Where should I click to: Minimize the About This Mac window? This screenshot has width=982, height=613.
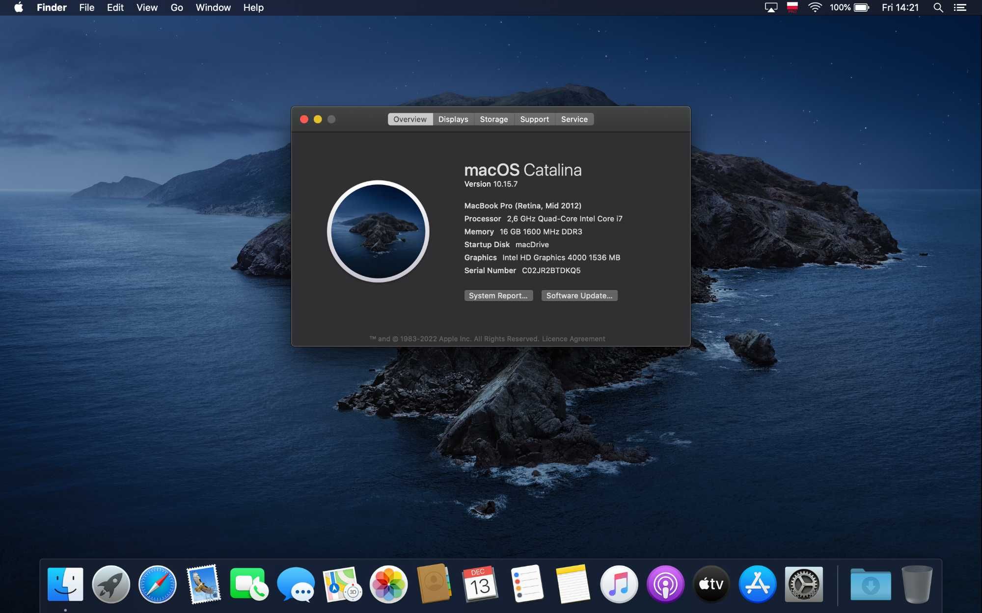[318, 119]
